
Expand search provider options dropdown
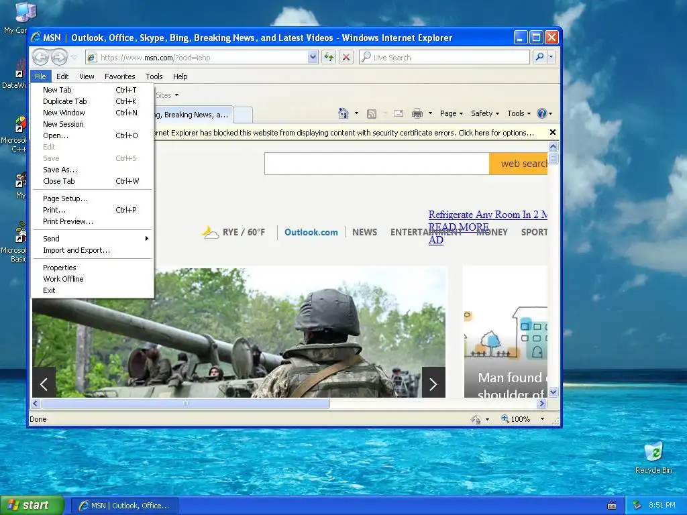[x=551, y=57]
